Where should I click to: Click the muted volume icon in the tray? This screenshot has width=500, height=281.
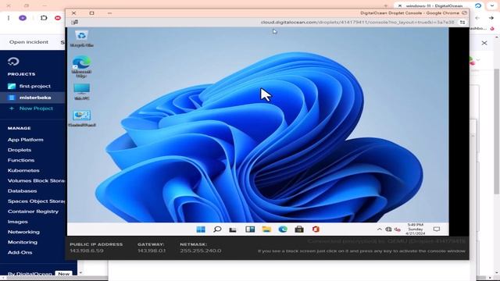(398, 229)
